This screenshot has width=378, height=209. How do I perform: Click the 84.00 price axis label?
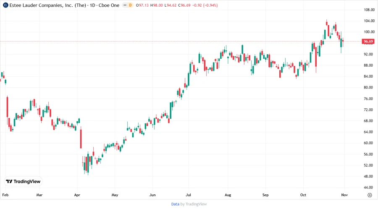click(369, 76)
